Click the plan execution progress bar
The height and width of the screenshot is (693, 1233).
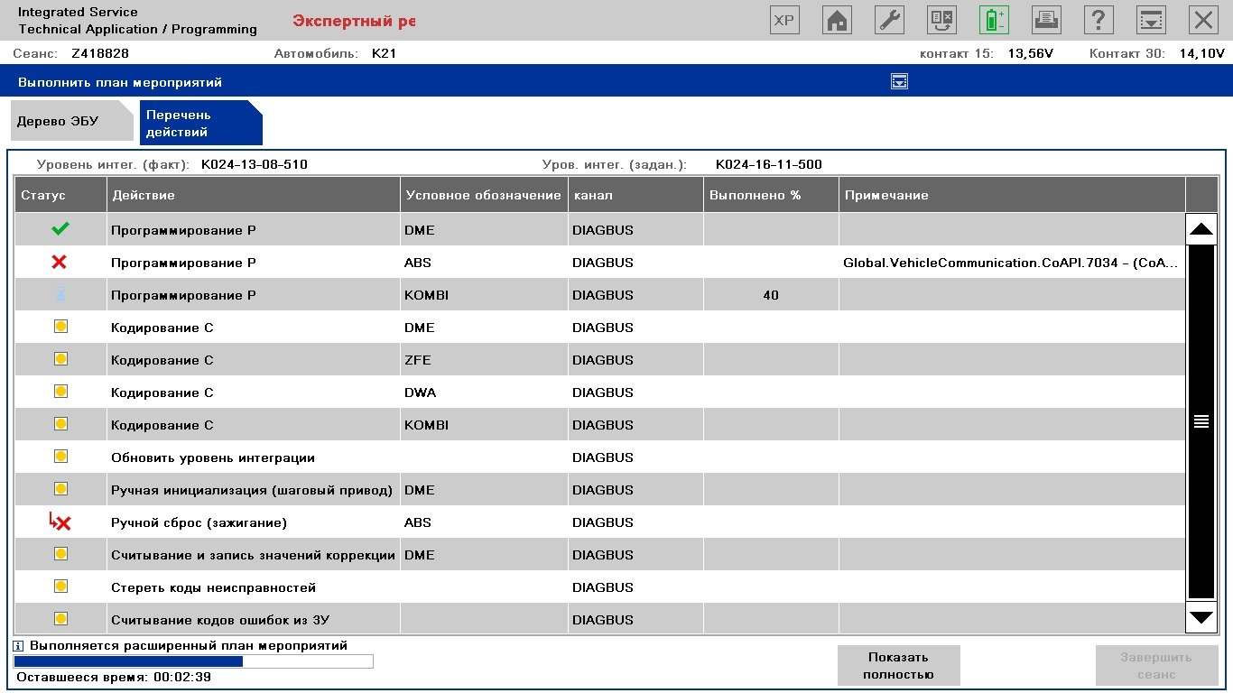click(x=193, y=661)
